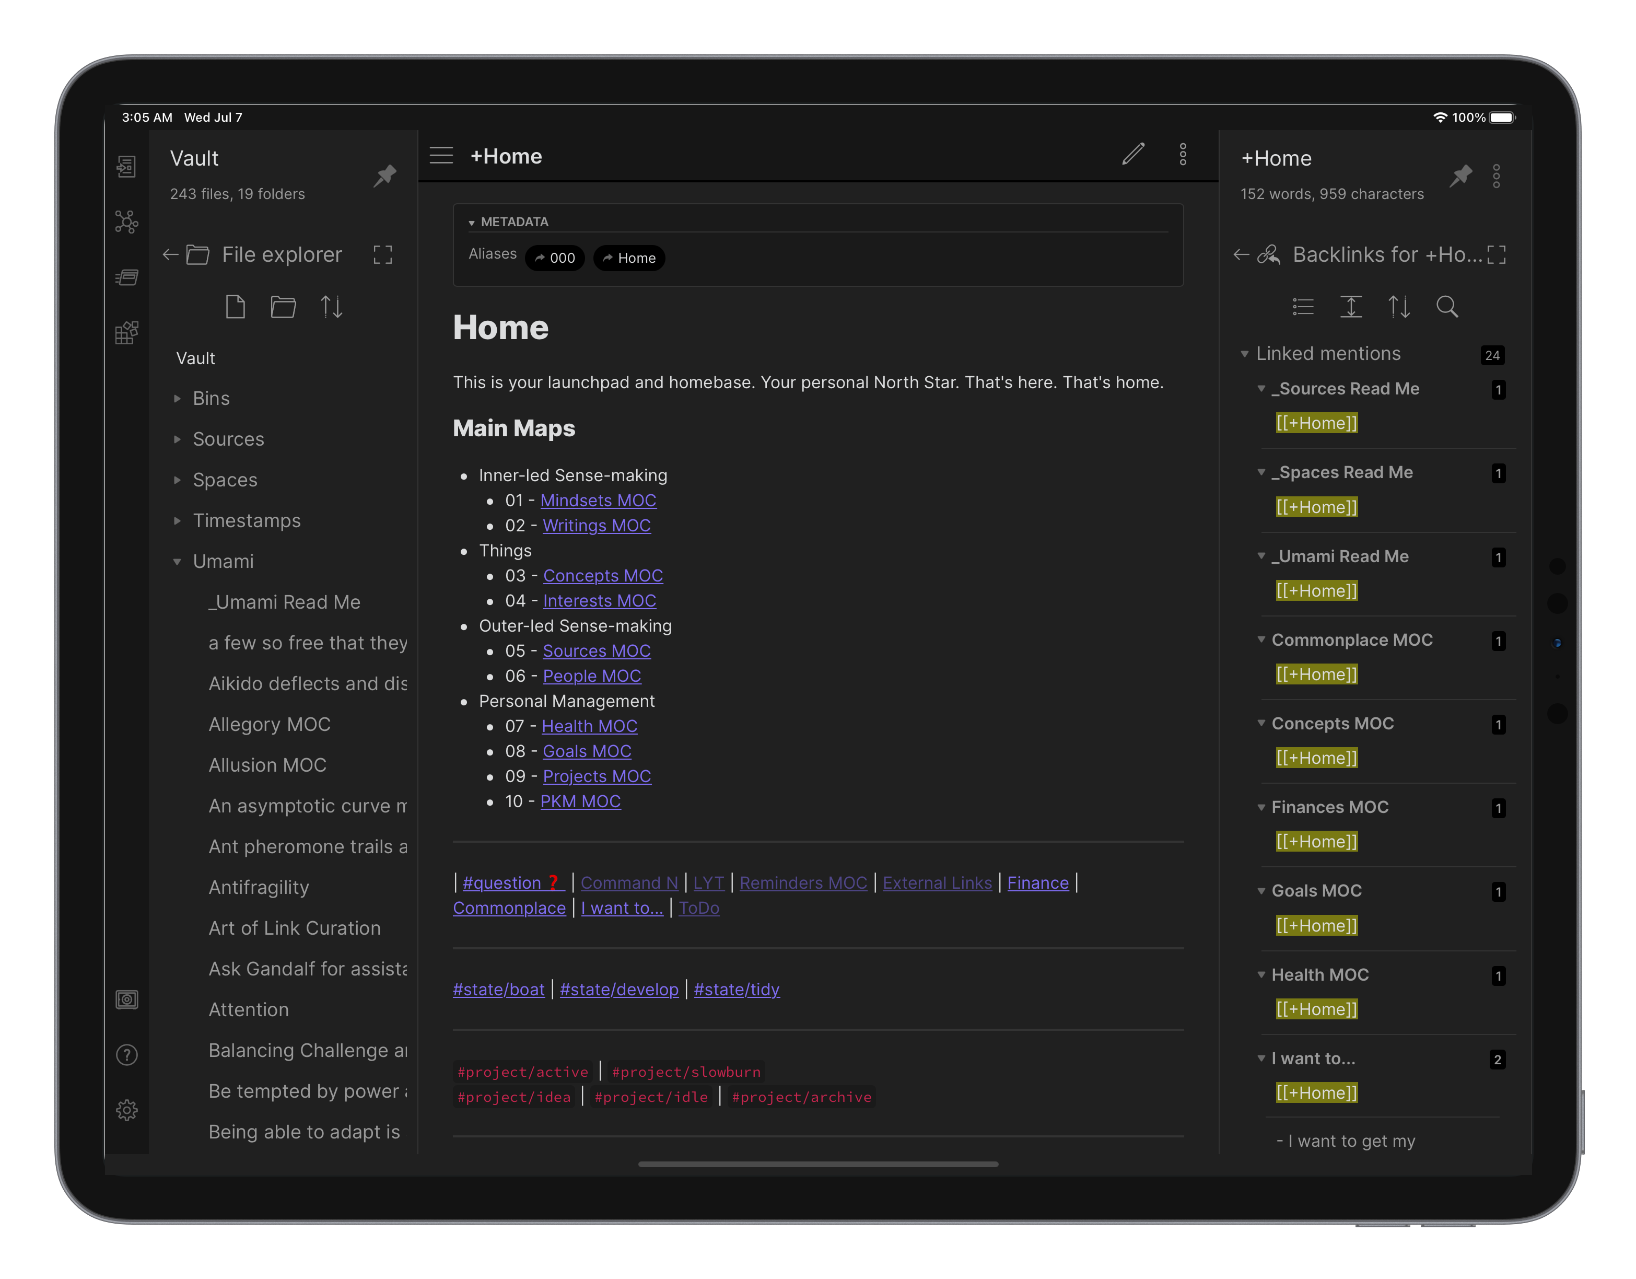This screenshot has width=1636, height=1279.
Task: Open the search icon in backlinks toolbar
Action: (1446, 307)
